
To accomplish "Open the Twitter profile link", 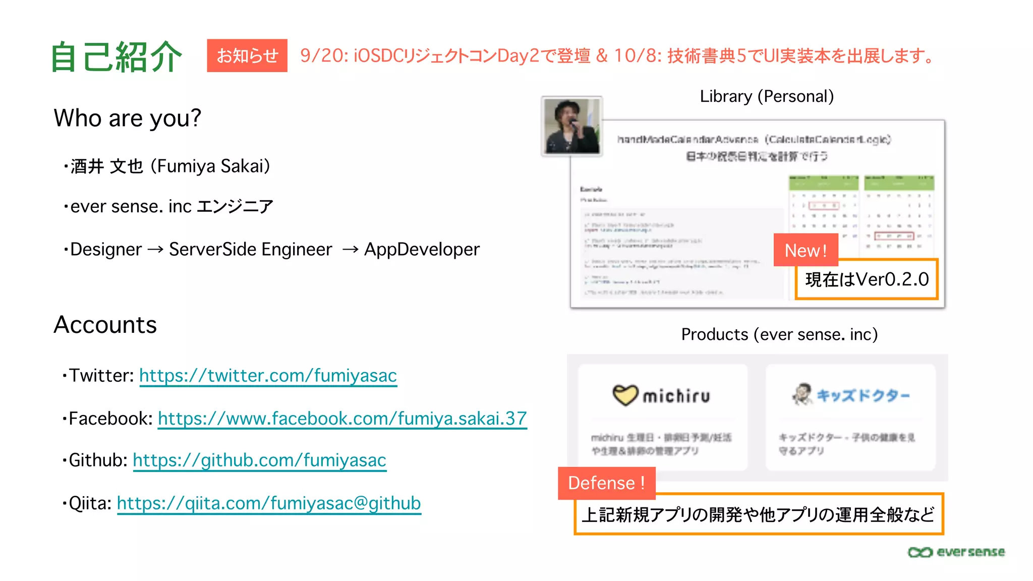I will click(x=268, y=376).
